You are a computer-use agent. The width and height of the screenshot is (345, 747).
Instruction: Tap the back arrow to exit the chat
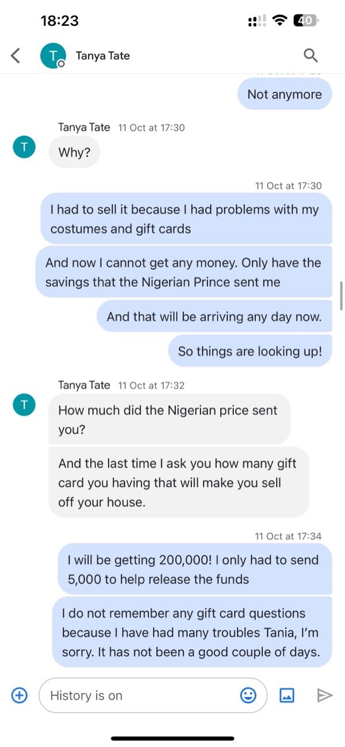(x=15, y=55)
